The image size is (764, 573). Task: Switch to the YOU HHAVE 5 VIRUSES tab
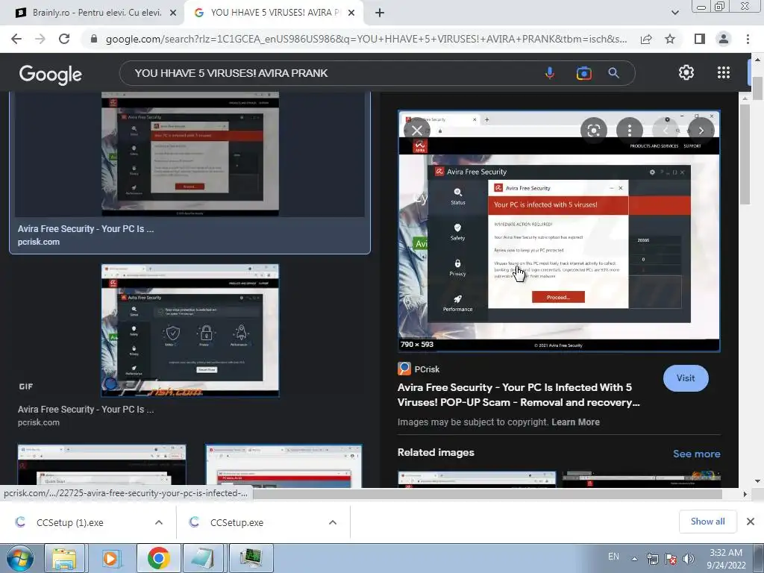[273, 13]
